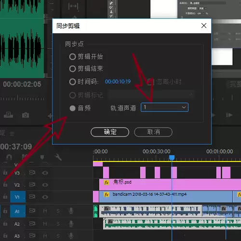Toggle the lock on track V1
Image resolution: width=241 pixels, height=241 pixels.
tap(5, 197)
